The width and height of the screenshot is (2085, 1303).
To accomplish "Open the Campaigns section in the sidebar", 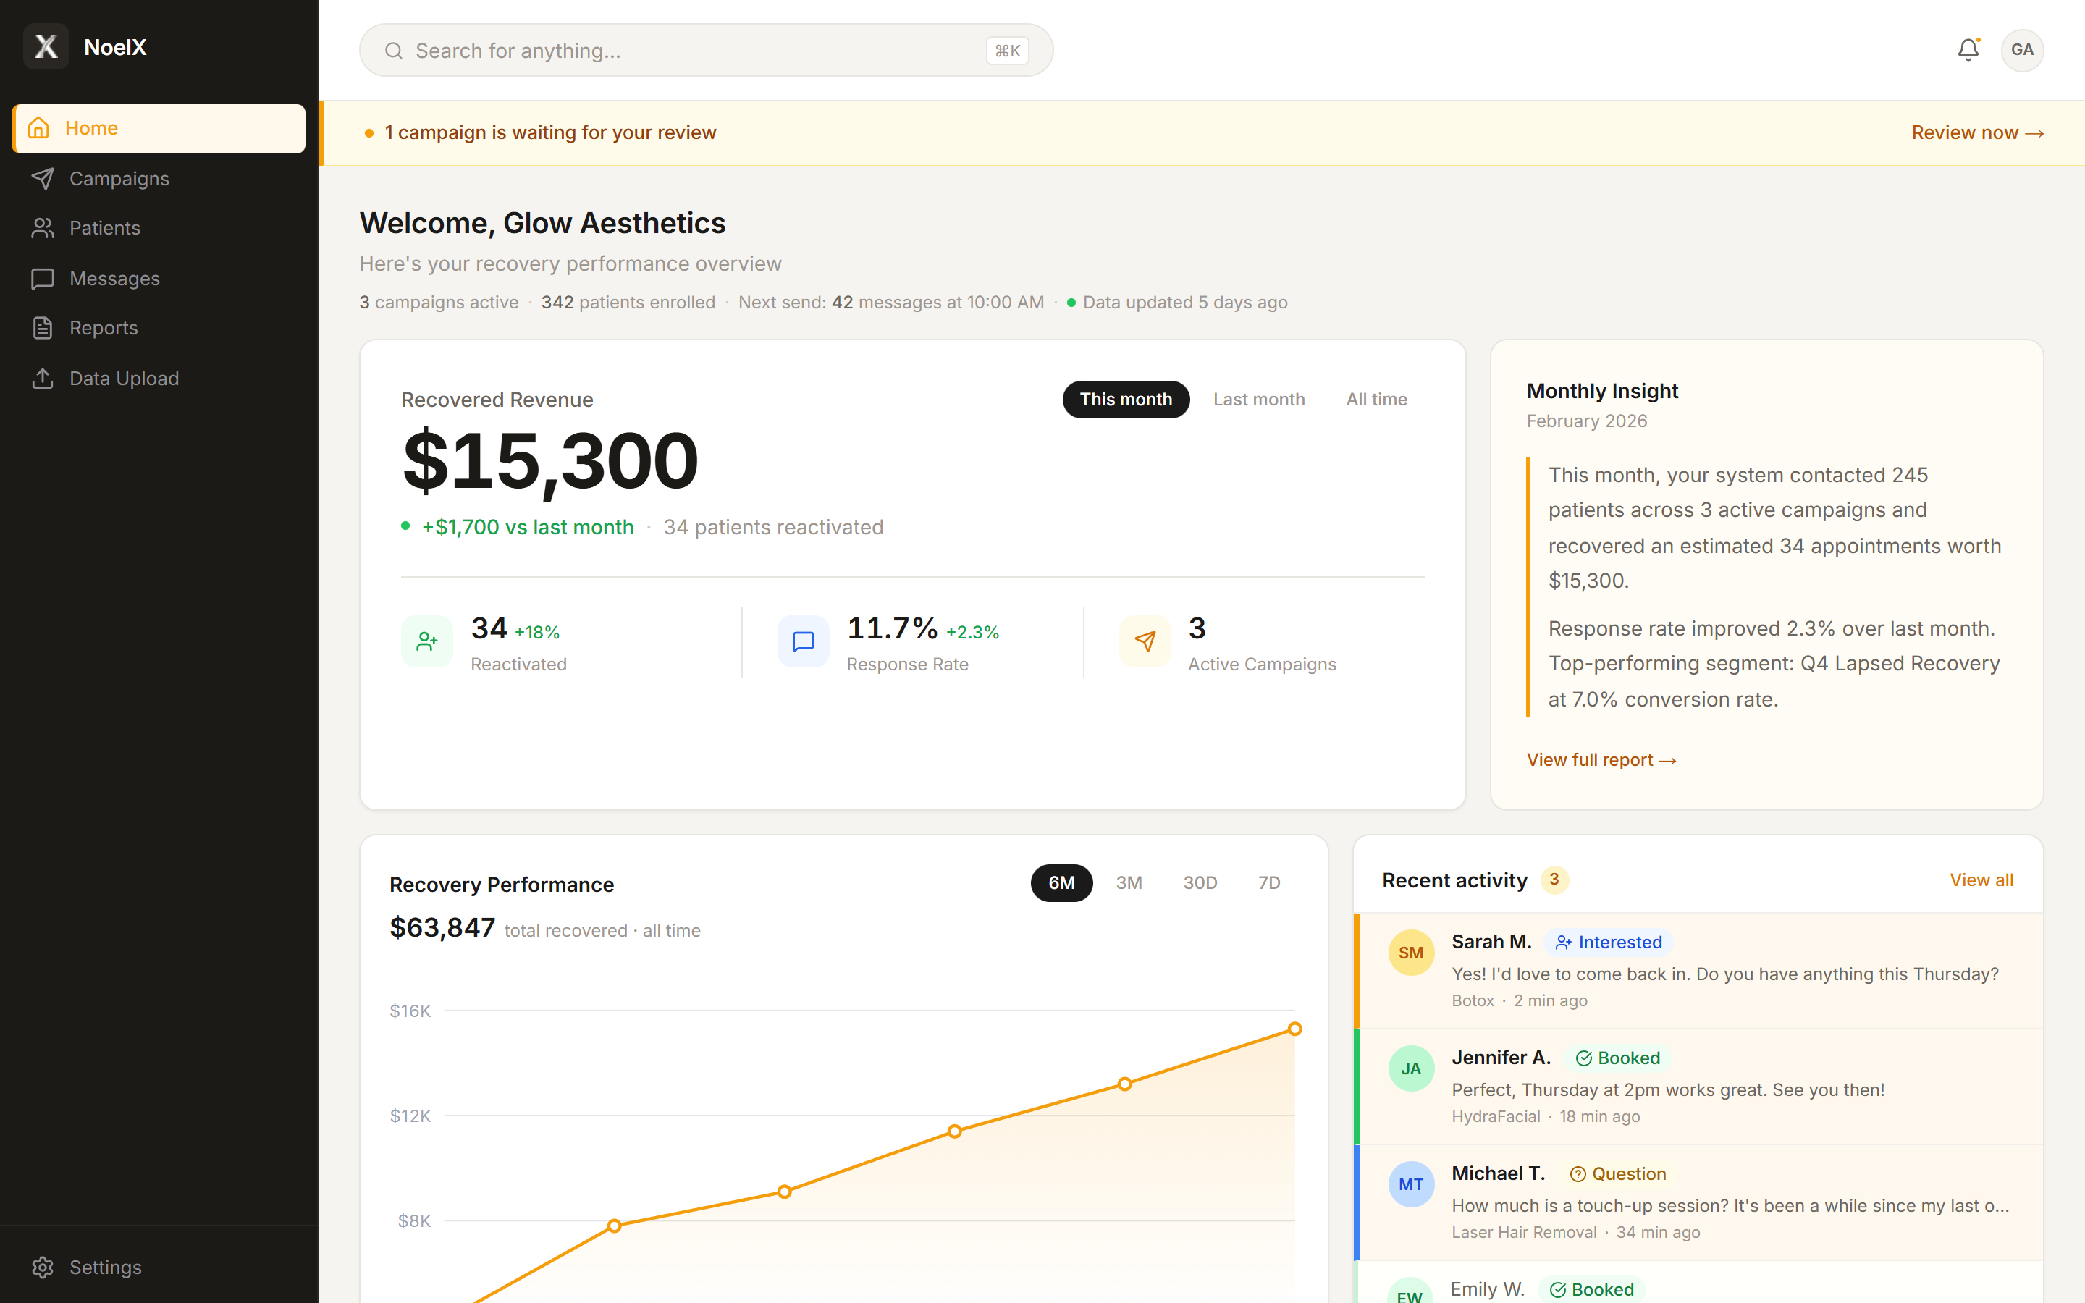I will click(118, 178).
